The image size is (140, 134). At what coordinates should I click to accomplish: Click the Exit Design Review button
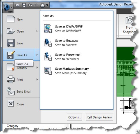[x=99, y=117]
